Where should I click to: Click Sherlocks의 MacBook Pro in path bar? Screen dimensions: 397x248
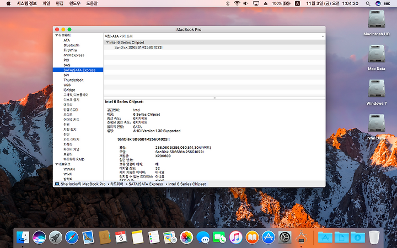[83, 184]
